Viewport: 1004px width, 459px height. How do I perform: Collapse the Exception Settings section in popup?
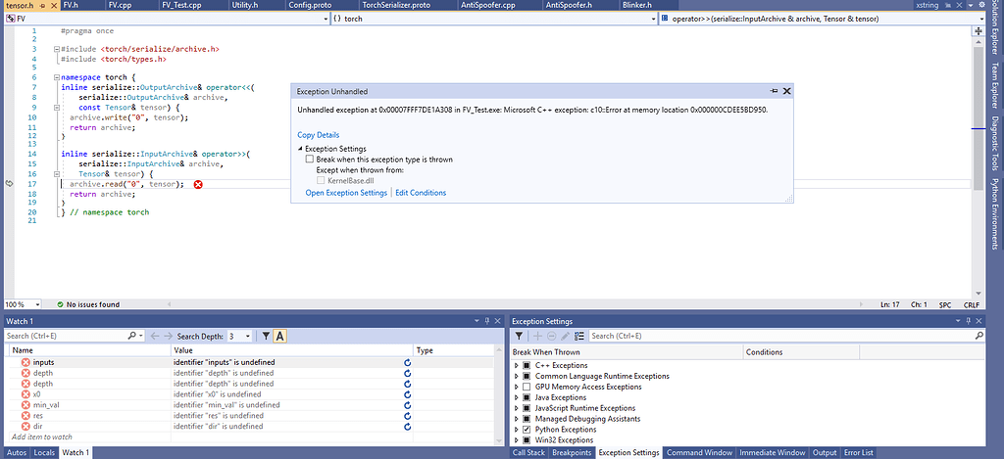pos(300,148)
